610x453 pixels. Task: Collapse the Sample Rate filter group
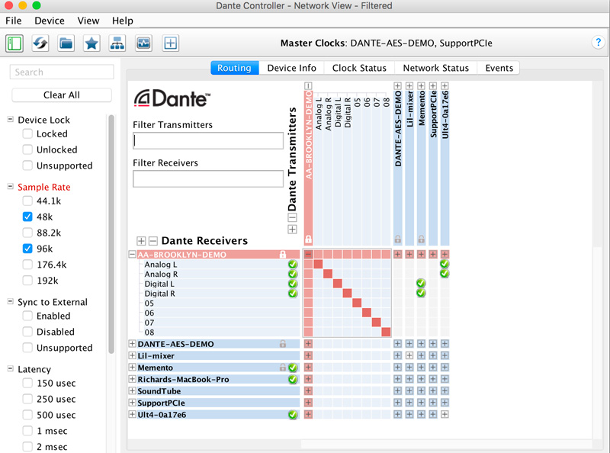coord(11,187)
